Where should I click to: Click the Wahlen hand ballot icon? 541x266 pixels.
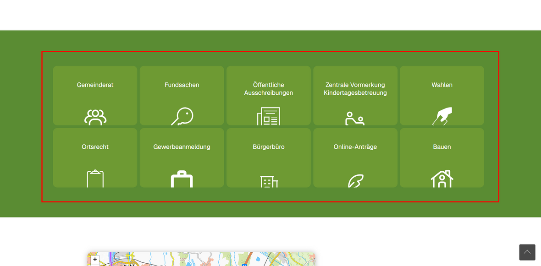click(x=442, y=116)
